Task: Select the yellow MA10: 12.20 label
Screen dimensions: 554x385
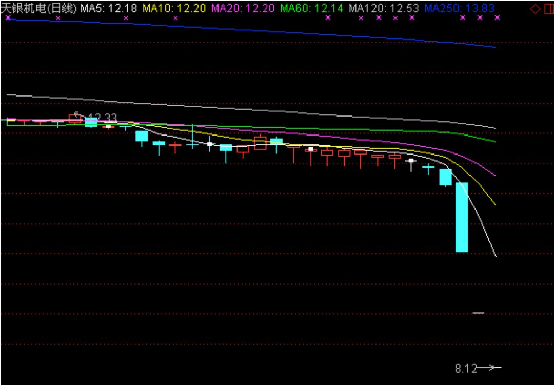Action: (174, 8)
